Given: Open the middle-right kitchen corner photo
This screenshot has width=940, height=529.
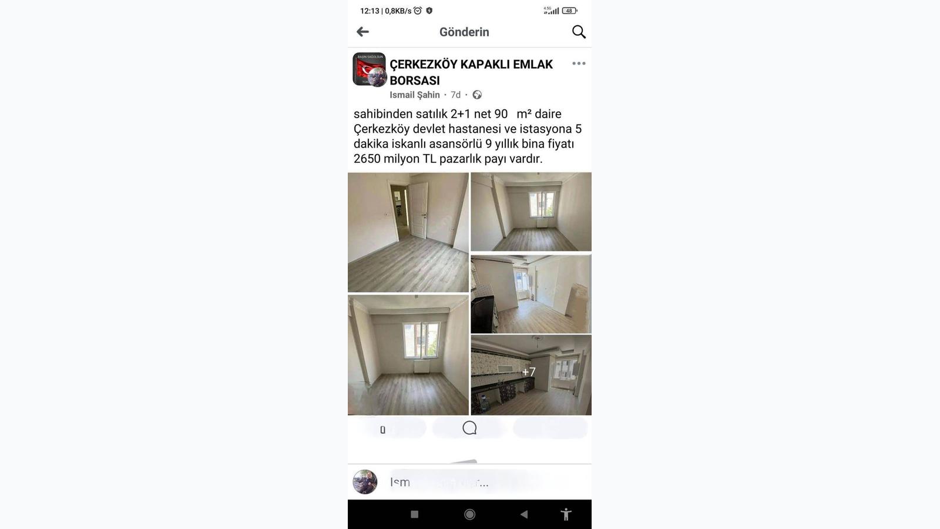Looking at the screenshot, I should click(x=531, y=293).
